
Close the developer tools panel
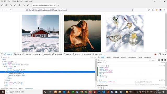click(x=166, y=54)
